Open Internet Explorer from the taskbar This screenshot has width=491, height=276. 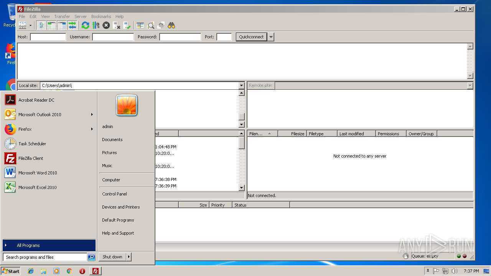coord(31,271)
